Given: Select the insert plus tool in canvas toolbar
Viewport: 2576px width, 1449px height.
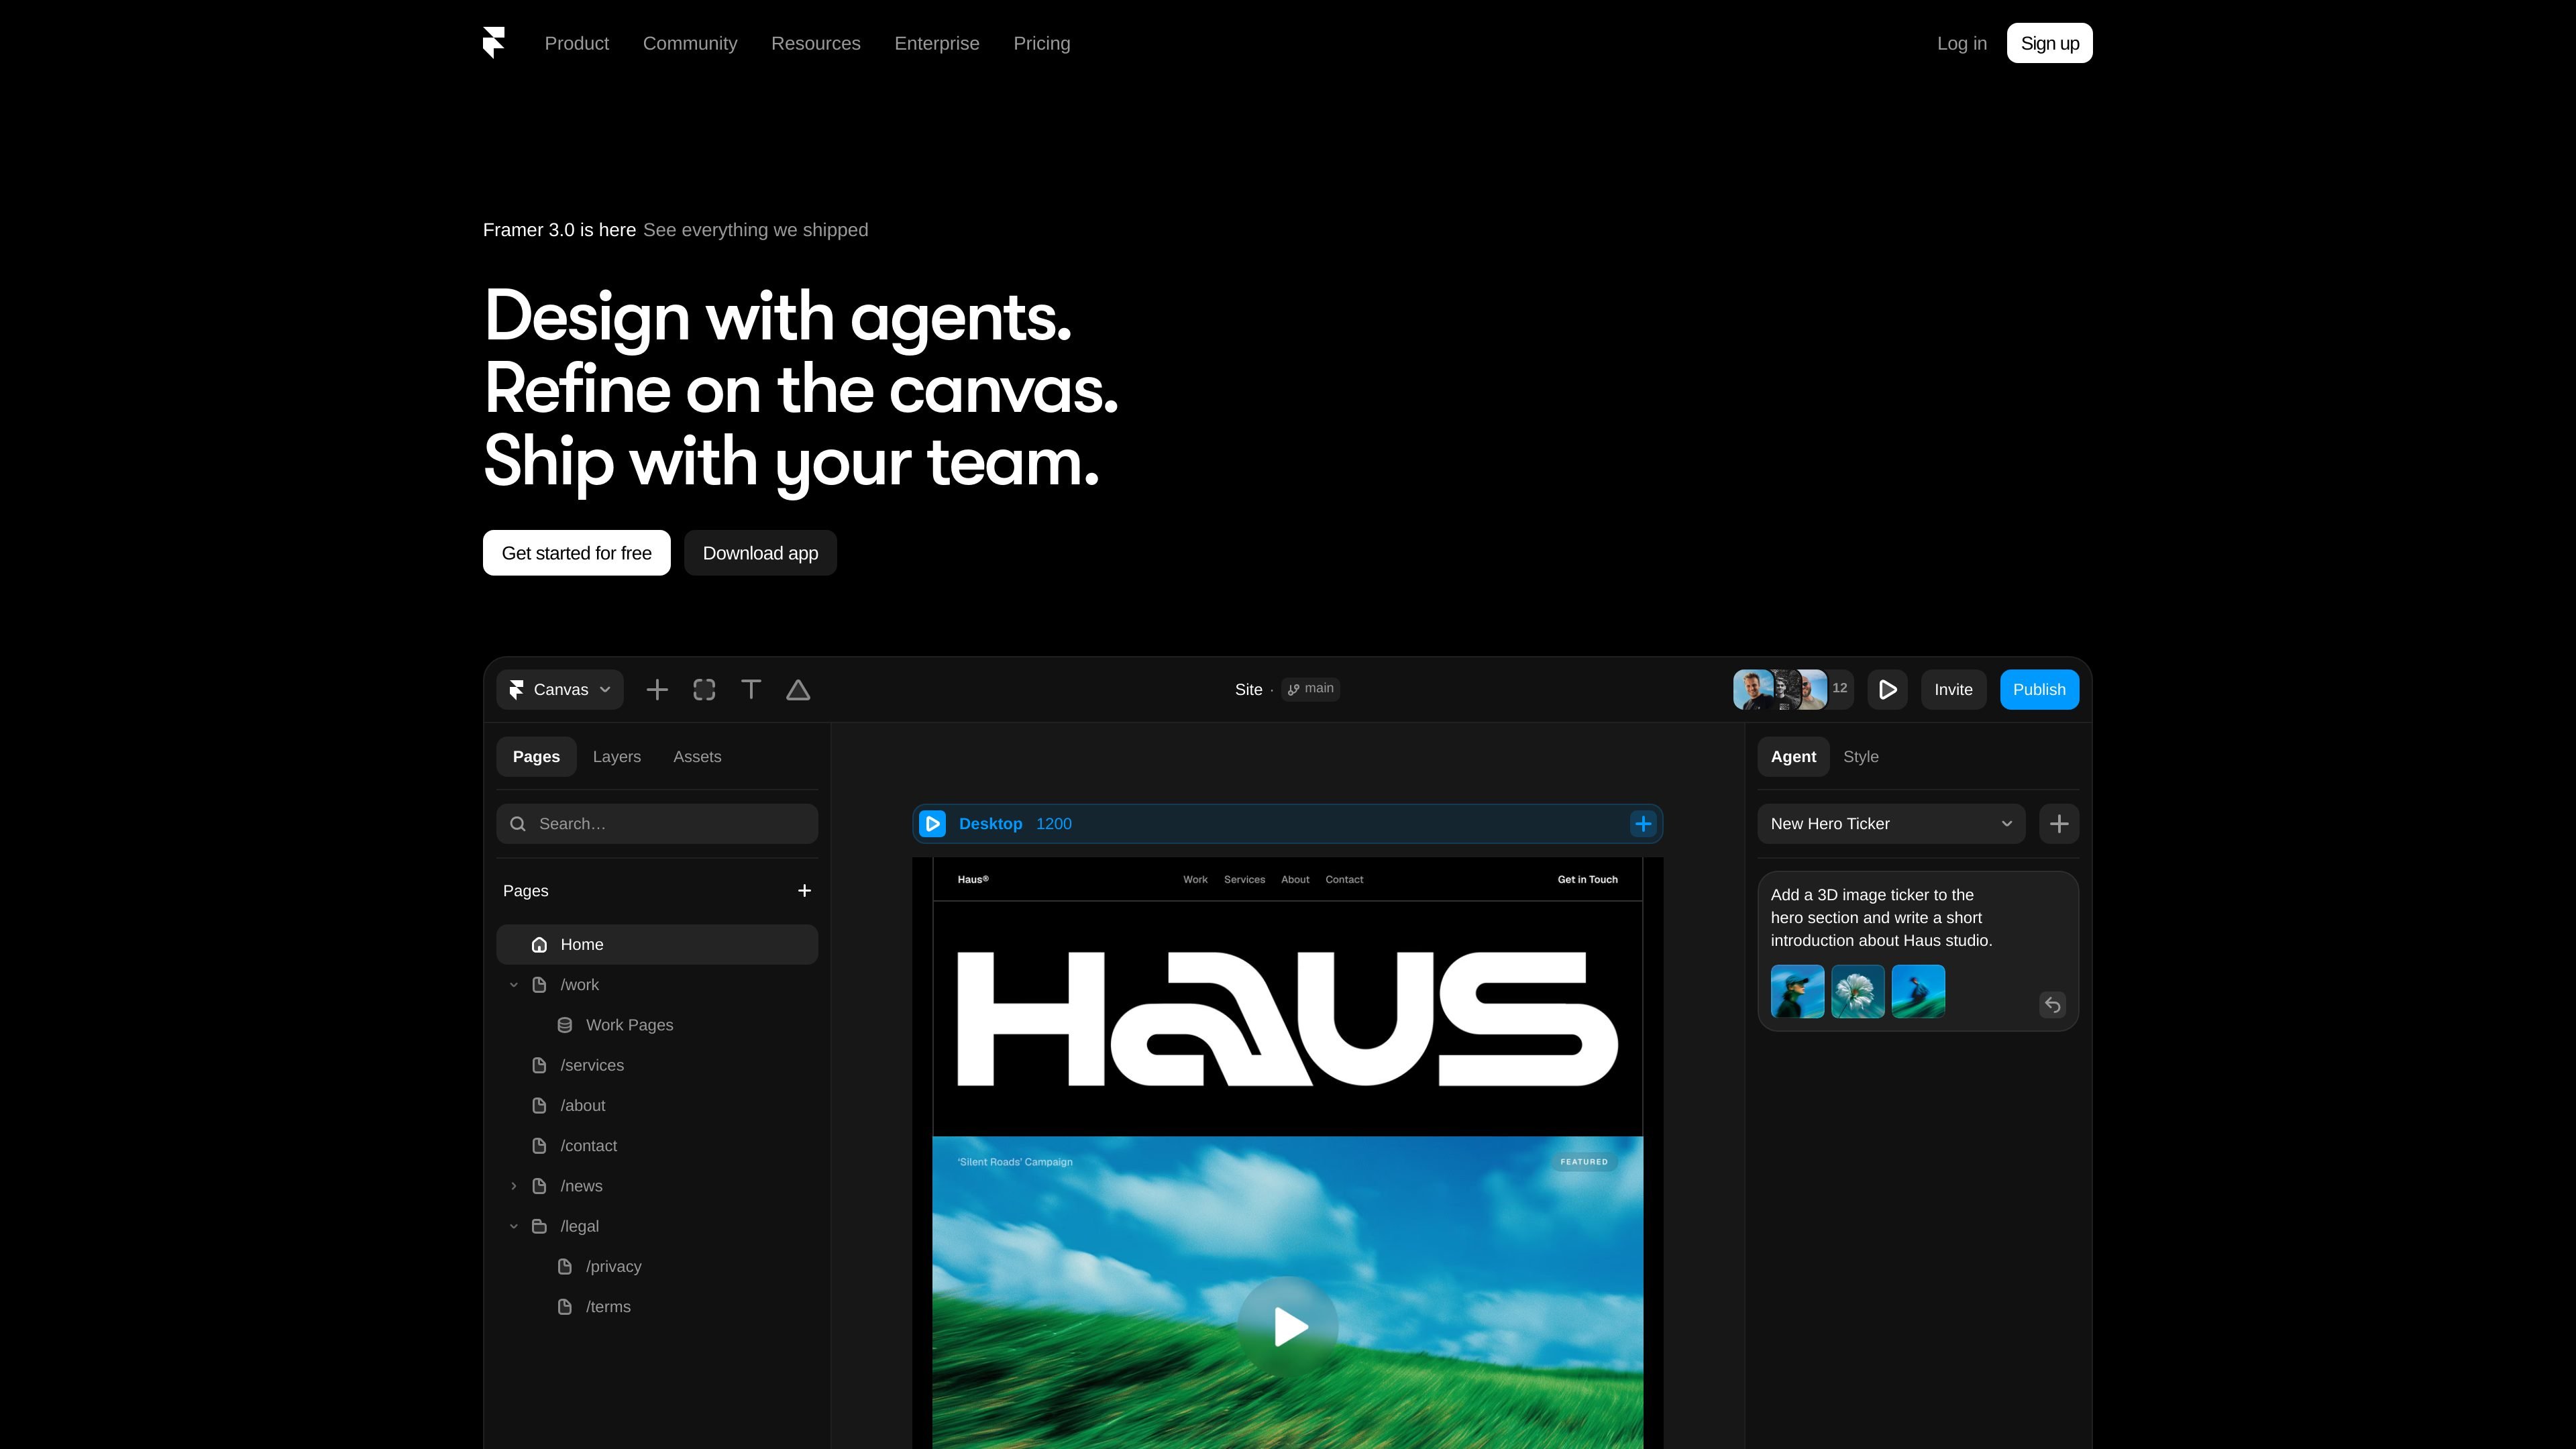Looking at the screenshot, I should point(657,690).
